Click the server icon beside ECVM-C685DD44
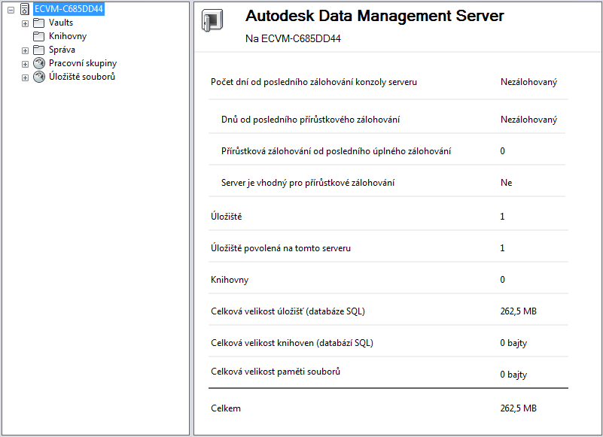The height and width of the screenshot is (437, 603). tap(25, 9)
